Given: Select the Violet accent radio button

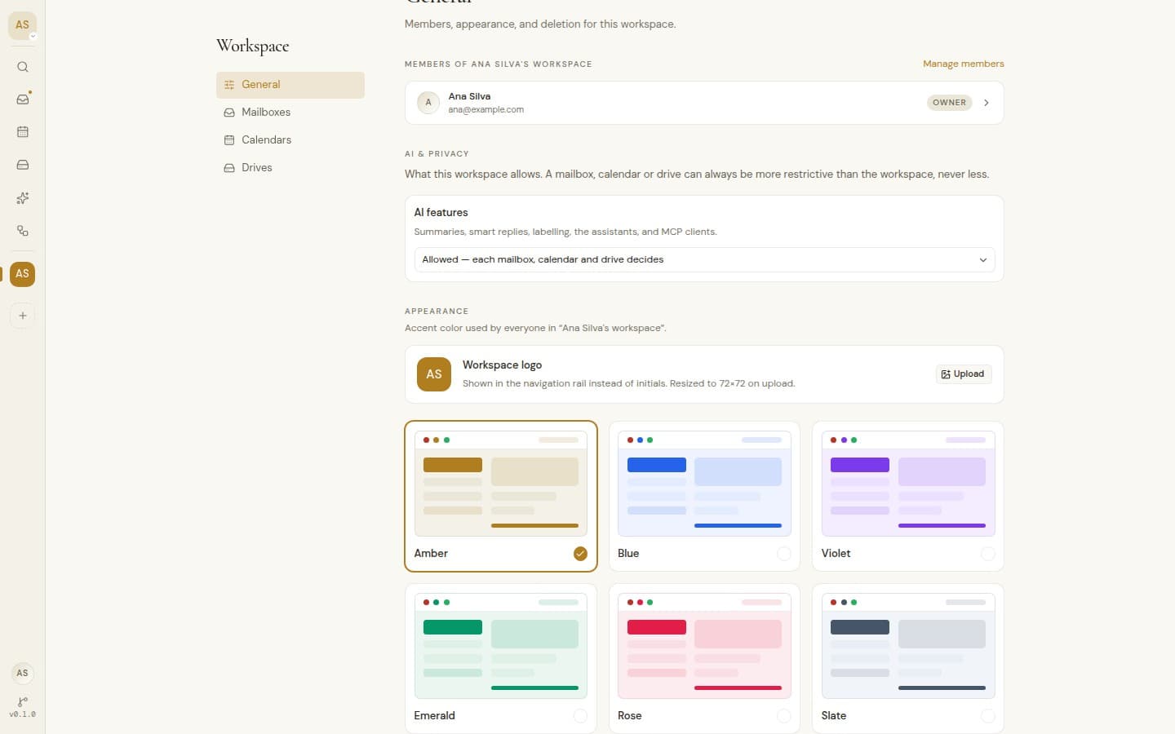Looking at the screenshot, I should (987, 554).
